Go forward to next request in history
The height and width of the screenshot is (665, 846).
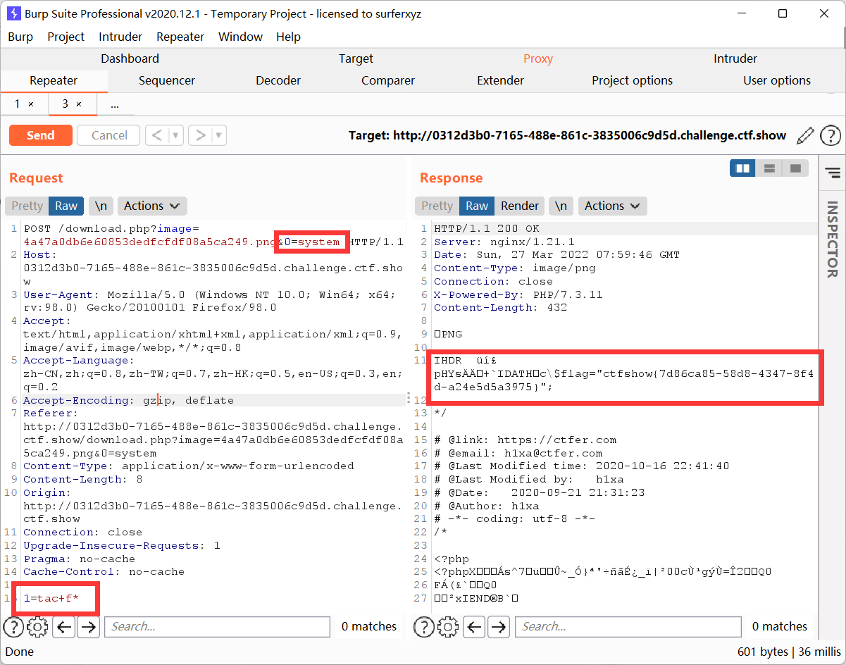[x=201, y=135]
